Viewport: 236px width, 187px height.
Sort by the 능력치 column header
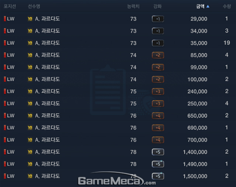(x=133, y=6)
